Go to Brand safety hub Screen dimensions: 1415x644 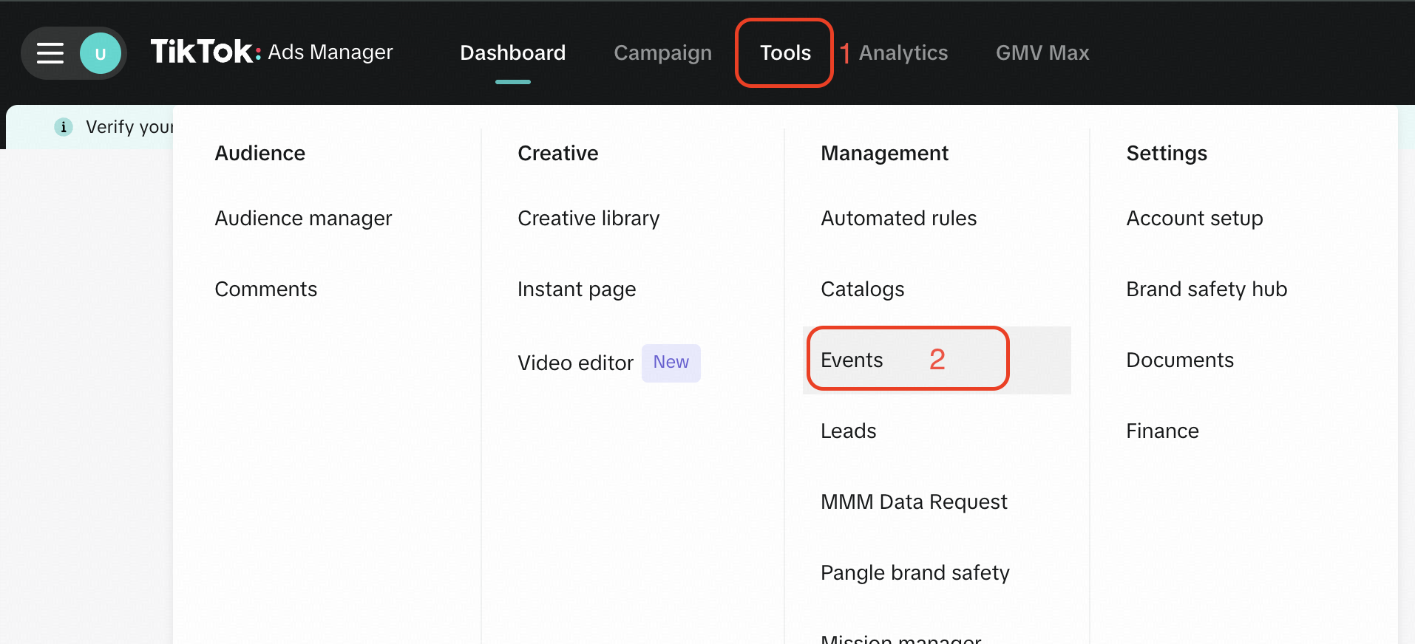1206,290
